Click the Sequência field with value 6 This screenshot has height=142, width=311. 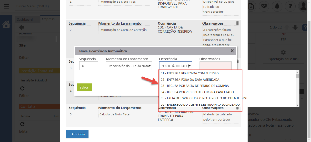pyautogui.click(x=89, y=66)
